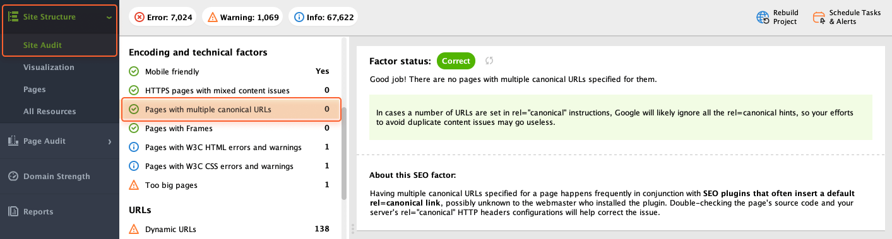Click the panel splitter handle dots
The width and height of the screenshot is (892, 239).
tap(352, 228)
